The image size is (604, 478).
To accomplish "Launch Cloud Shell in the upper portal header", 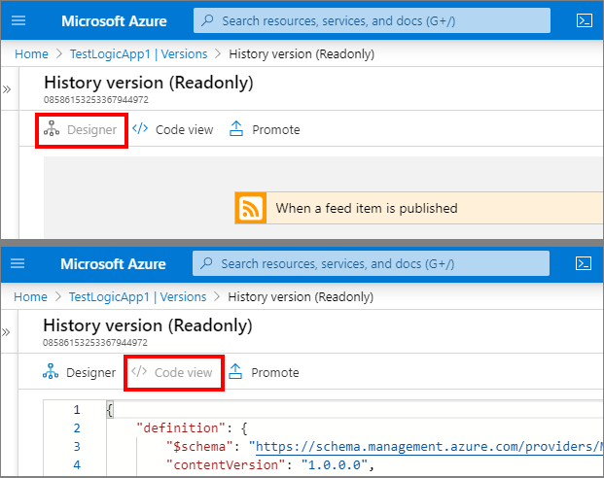I will 585,20.
